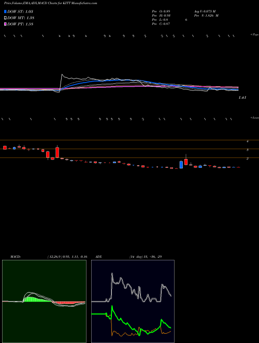
Task: Click the 'Pre O: 0.89' value
Action: [x=161, y=11]
